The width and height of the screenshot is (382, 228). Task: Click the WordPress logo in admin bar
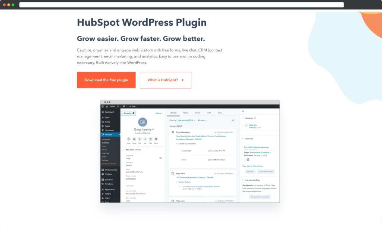point(103,106)
